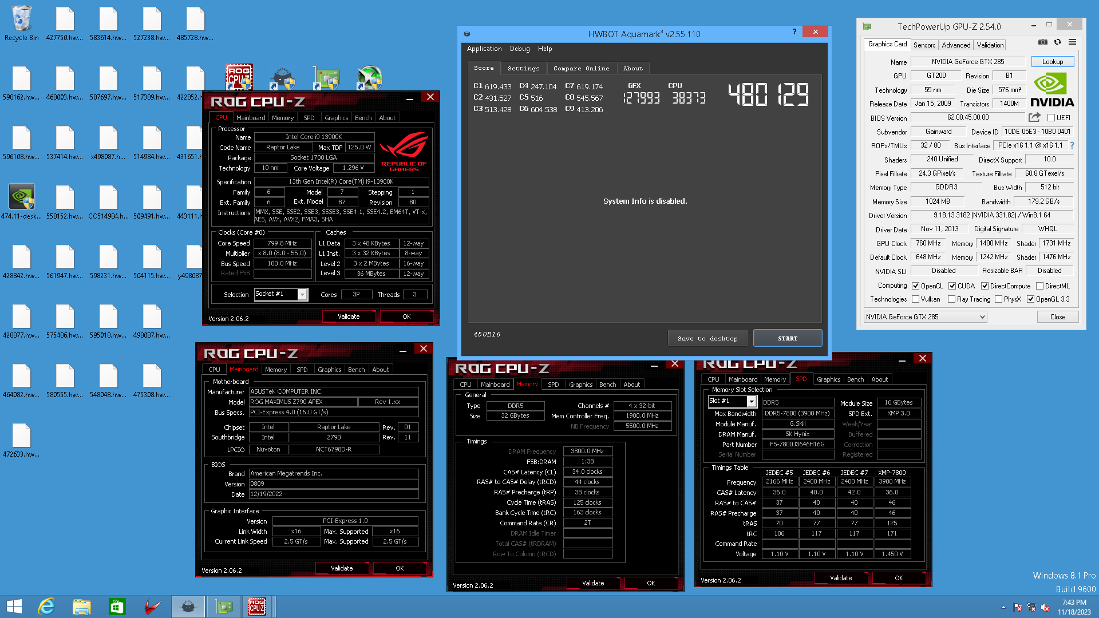Open the GPU-Z hamburger menu icon

[1072, 42]
